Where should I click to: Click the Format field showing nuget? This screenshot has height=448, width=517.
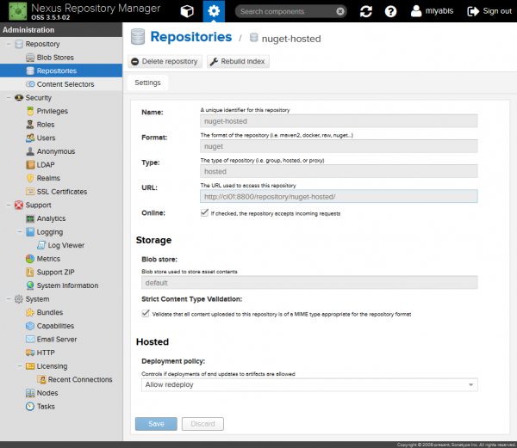[339, 146]
